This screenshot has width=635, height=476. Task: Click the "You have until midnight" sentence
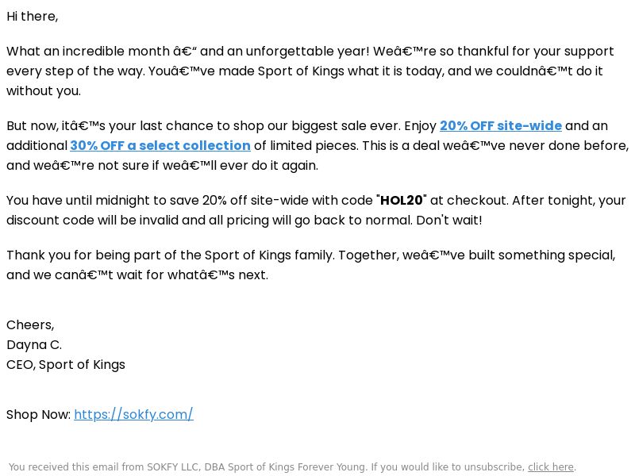pos(87,201)
